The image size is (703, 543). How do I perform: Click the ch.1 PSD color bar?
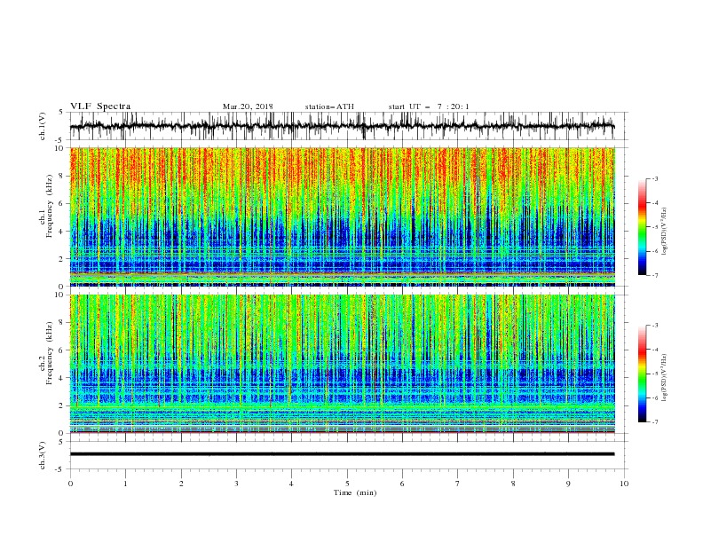(x=642, y=227)
